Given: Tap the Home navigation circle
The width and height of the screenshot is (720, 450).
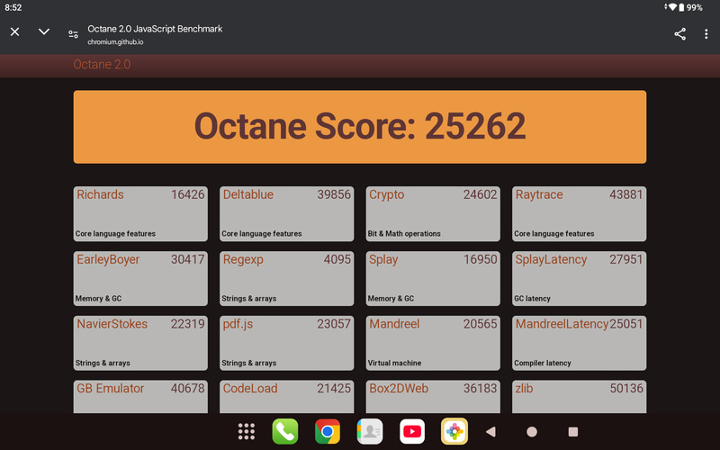Looking at the screenshot, I should 532,432.
